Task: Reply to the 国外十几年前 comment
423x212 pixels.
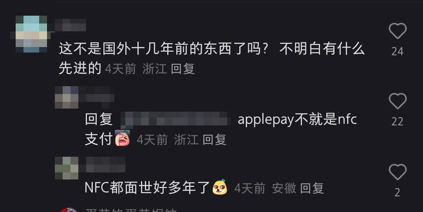Action: pyautogui.click(x=183, y=69)
